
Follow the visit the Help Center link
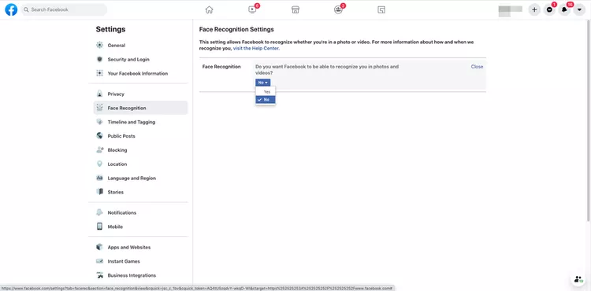pos(256,49)
